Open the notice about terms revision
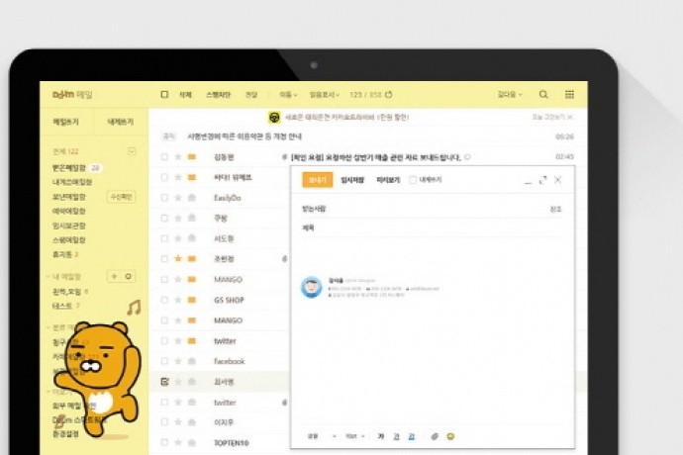 pos(244,136)
